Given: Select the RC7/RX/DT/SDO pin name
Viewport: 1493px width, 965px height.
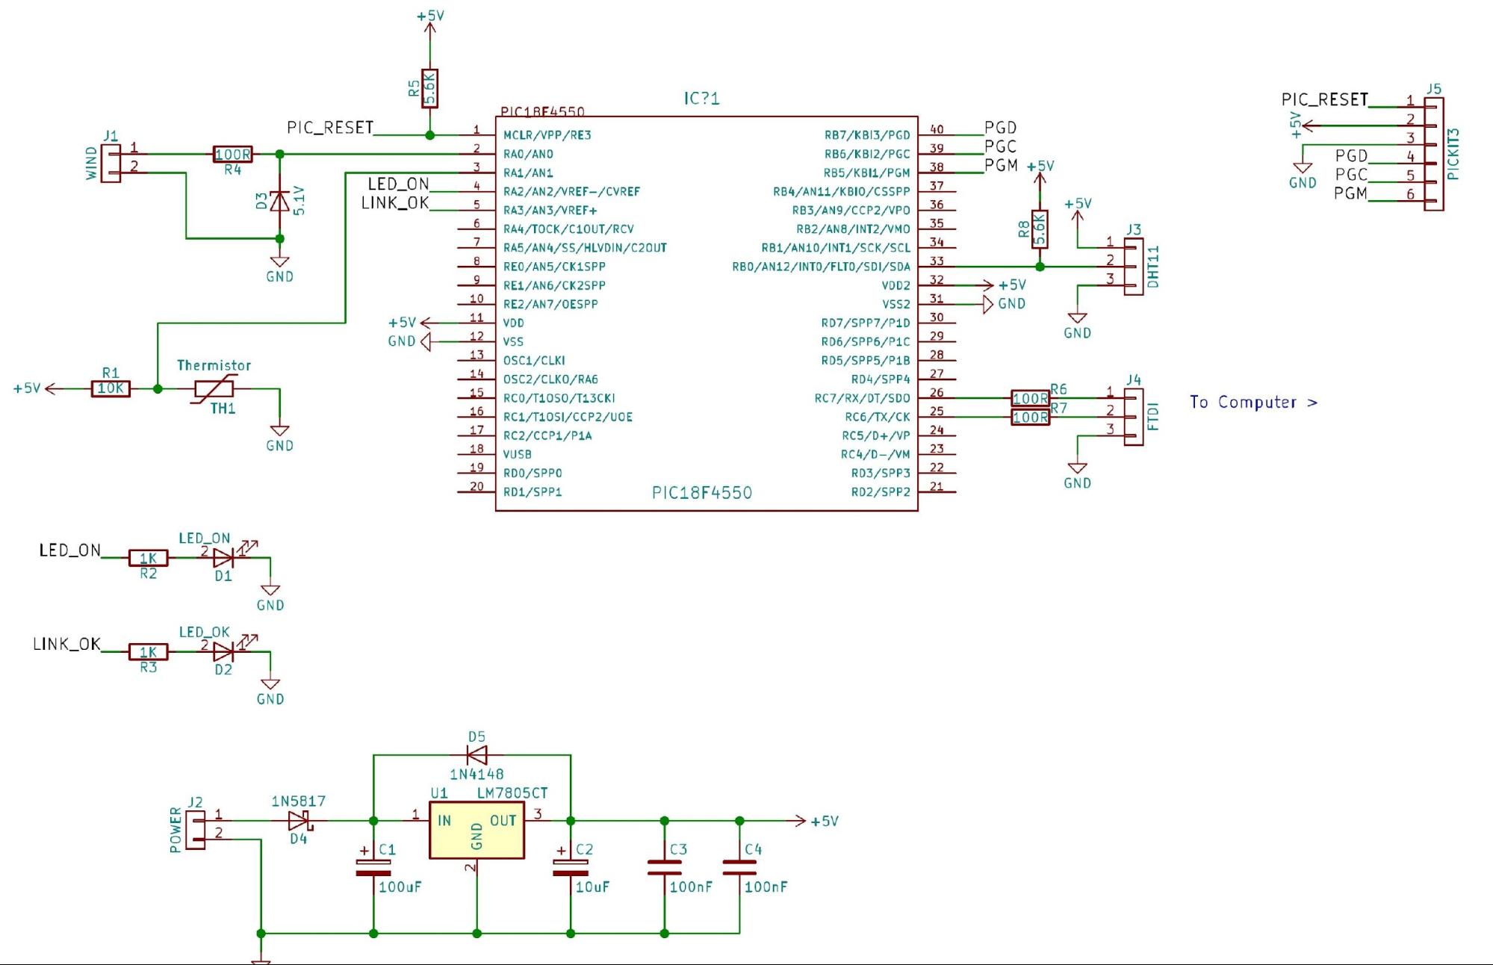Looking at the screenshot, I should [x=863, y=398].
